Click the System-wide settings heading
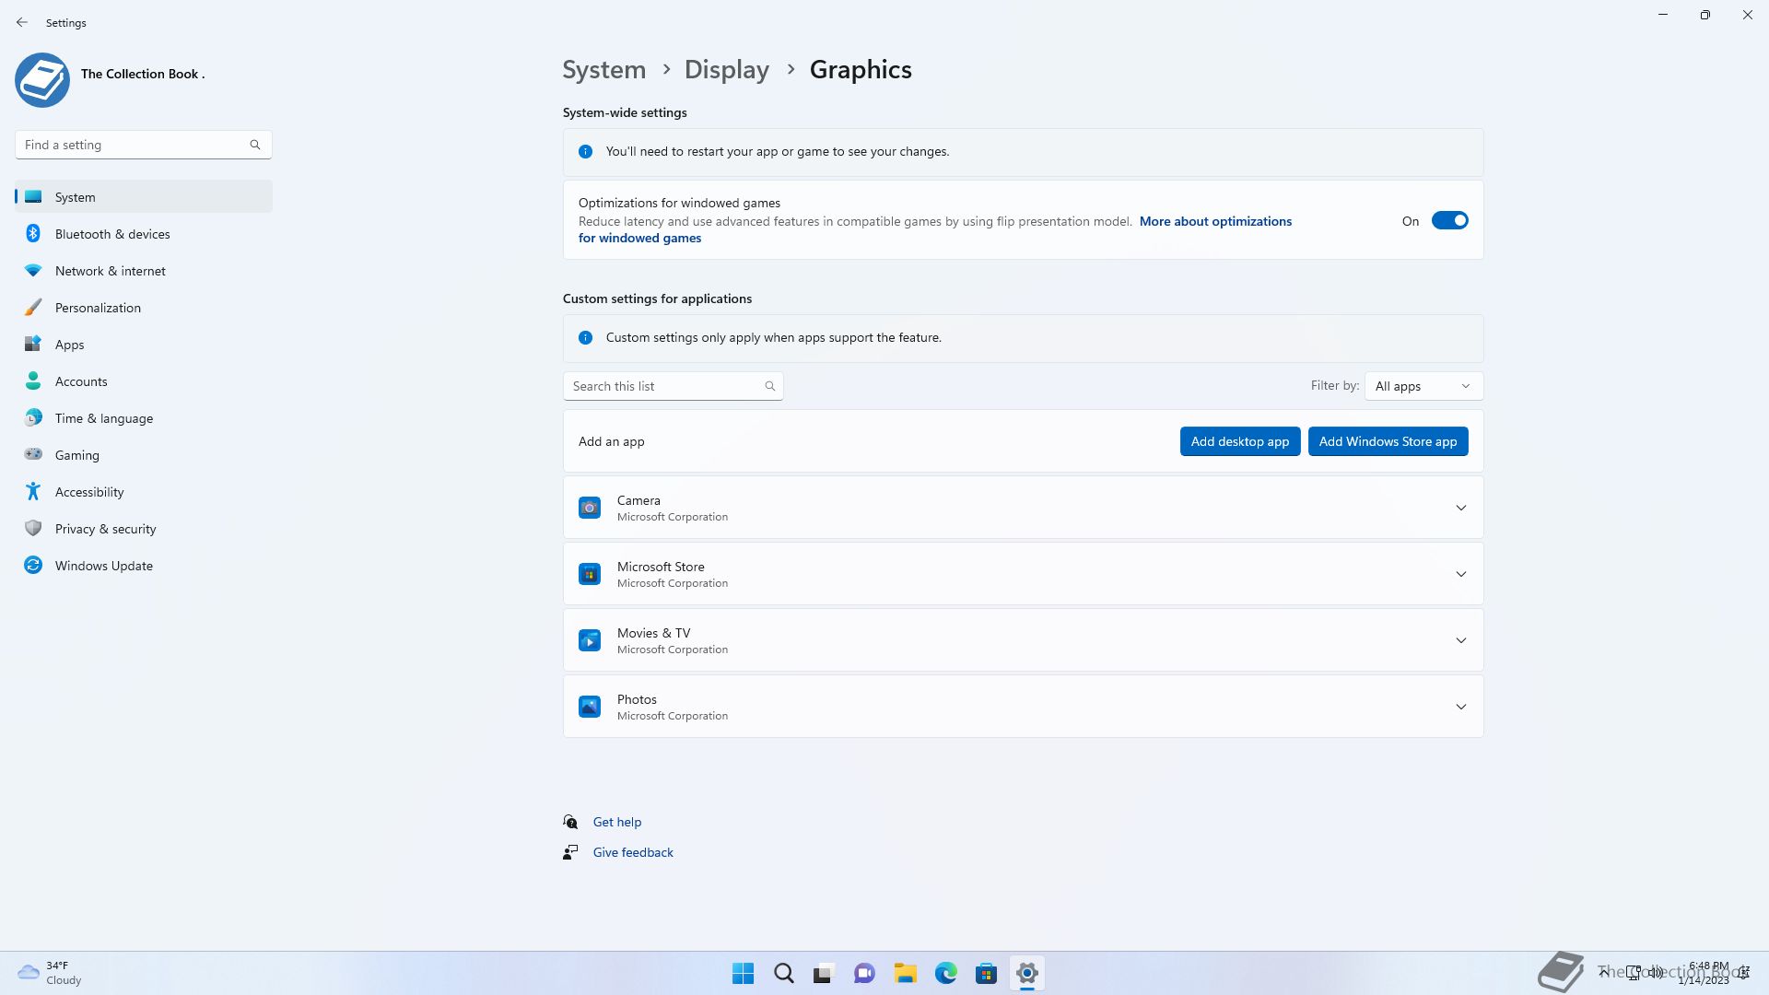Image resolution: width=1769 pixels, height=995 pixels. coord(625,112)
